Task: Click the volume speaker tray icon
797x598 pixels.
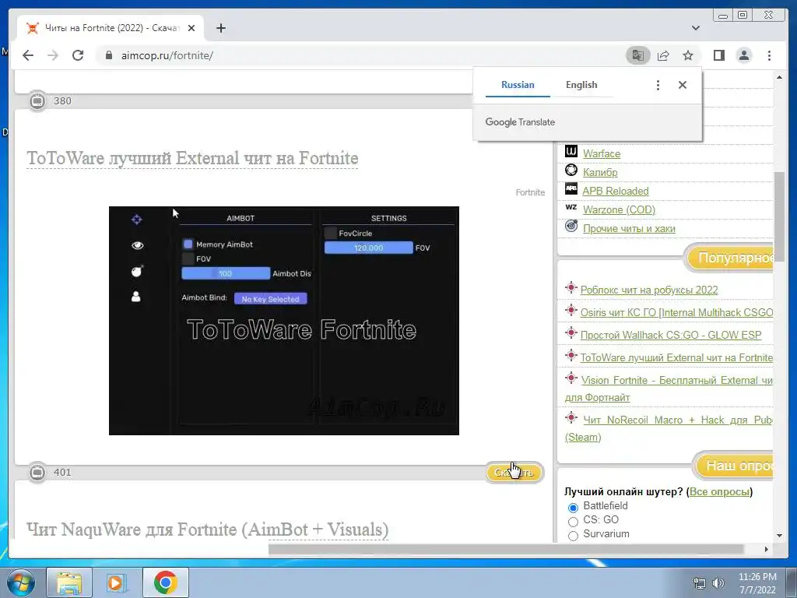Action: (718, 583)
